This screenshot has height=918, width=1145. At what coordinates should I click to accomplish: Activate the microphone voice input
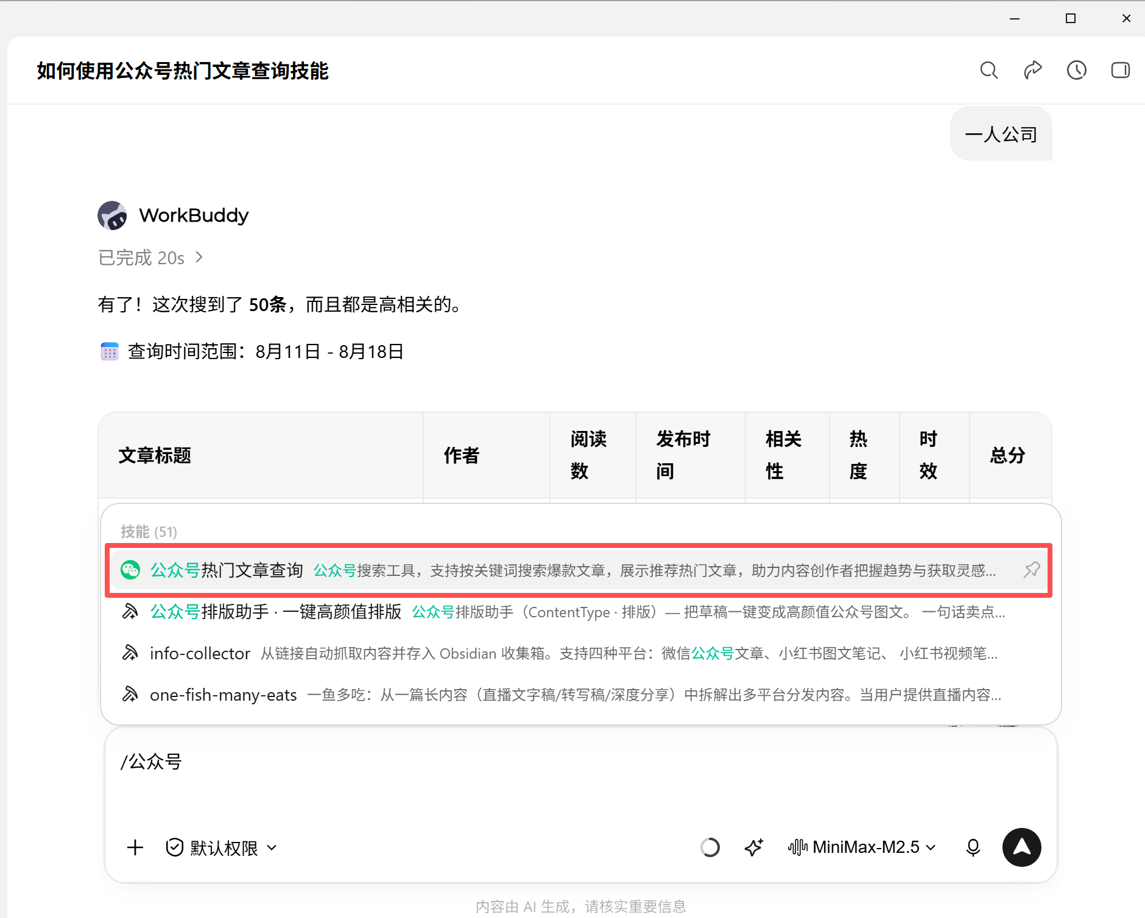coord(973,847)
